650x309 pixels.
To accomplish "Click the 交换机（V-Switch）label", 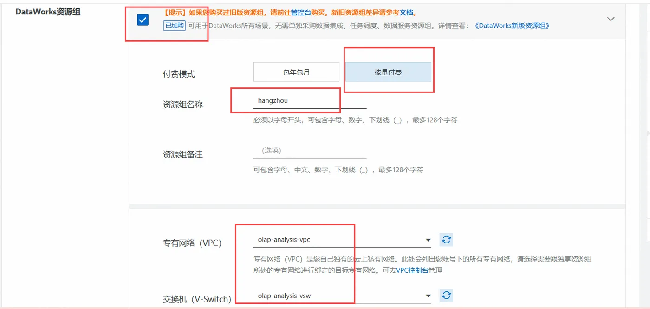I will tap(197, 299).
